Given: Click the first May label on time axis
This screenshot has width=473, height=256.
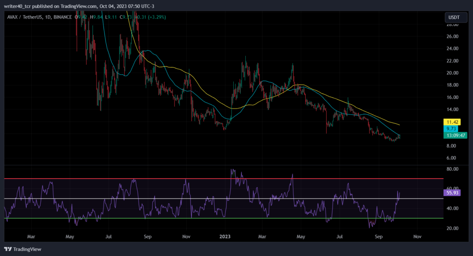Looking at the screenshot, I should click(x=70, y=237).
